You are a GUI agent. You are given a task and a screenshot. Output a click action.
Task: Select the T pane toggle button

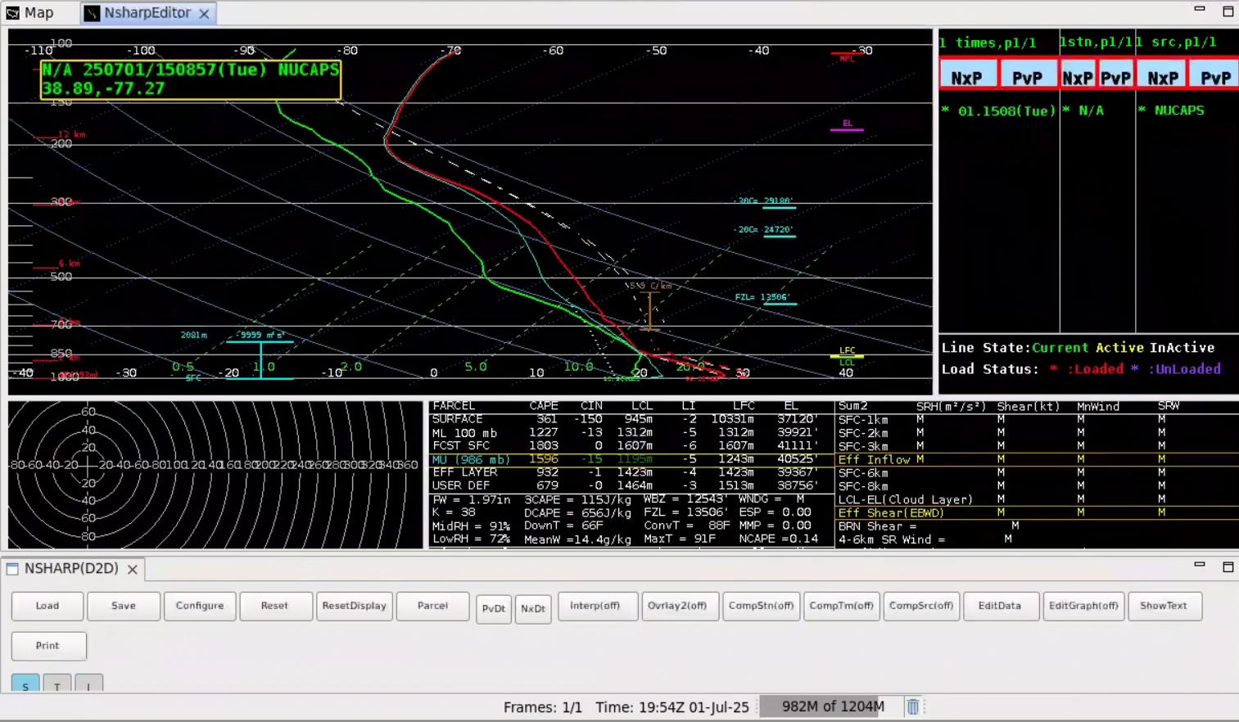click(57, 684)
